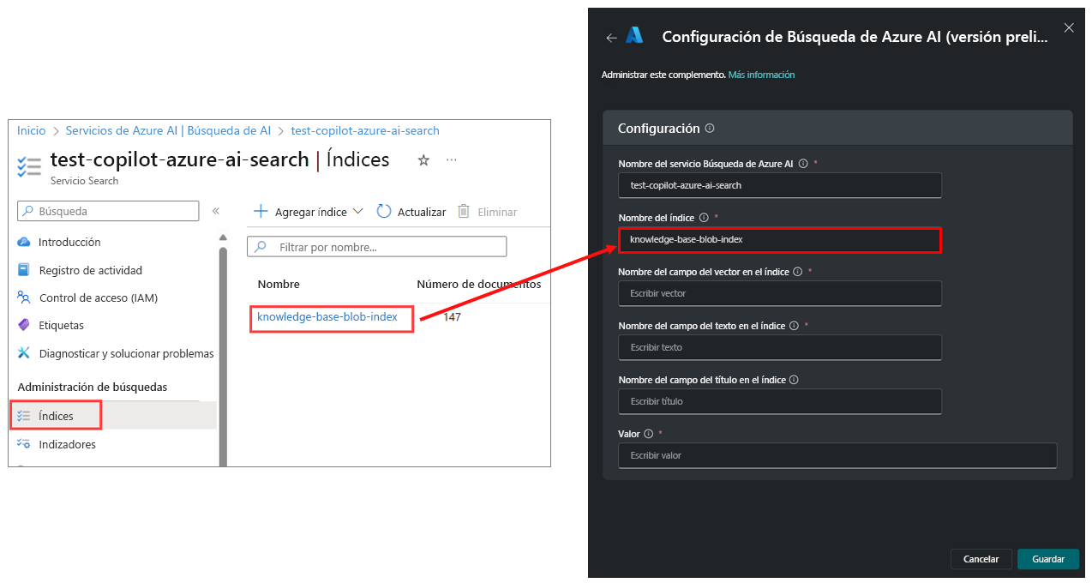1092x583 pixels.
Task: Click the star favorite icon by Índices title
Action: tap(423, 160)
